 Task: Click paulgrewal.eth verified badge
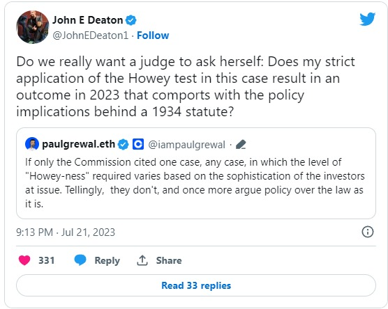pyautogui.click(x=123, y=144)
